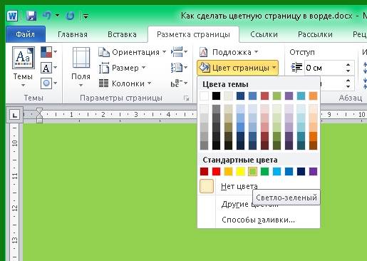Image resolution: width=367 pixels, height=261 pixels.
Task: Open theme colors dropdown
Action: click(x=48, y=52)
